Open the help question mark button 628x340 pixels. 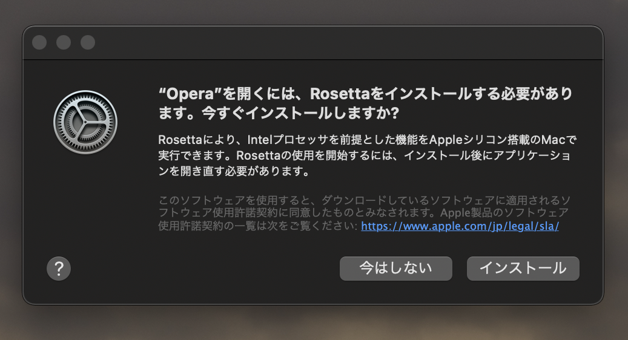pyautogui.click(x=59, y=269)
